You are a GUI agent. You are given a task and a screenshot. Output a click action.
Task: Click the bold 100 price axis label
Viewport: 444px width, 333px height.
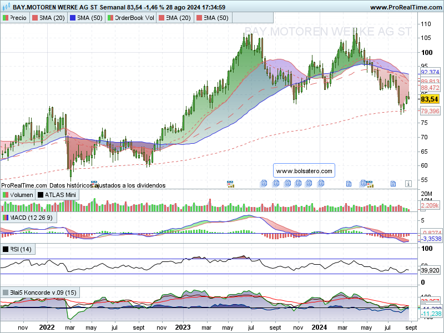(427, 52)
